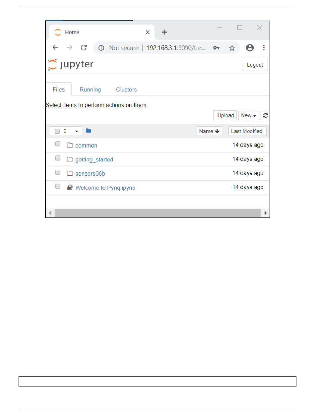This screenshot has height=420, width=315.
Task: Check the box for sensors96b folder
Action: coord(58,172)
